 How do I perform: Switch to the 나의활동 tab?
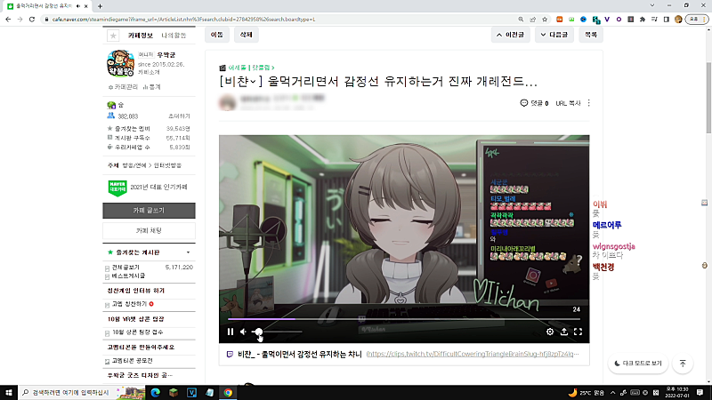pyautogui.click(x=174, y=36)
